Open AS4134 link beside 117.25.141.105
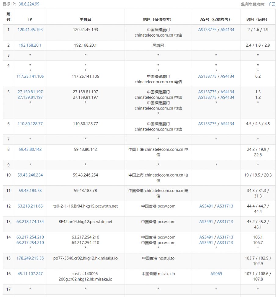 coord(227,76)
